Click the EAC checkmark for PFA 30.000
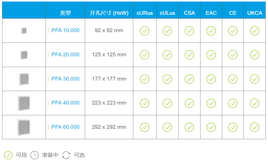268x166 pixels. [x=211, y=79]
